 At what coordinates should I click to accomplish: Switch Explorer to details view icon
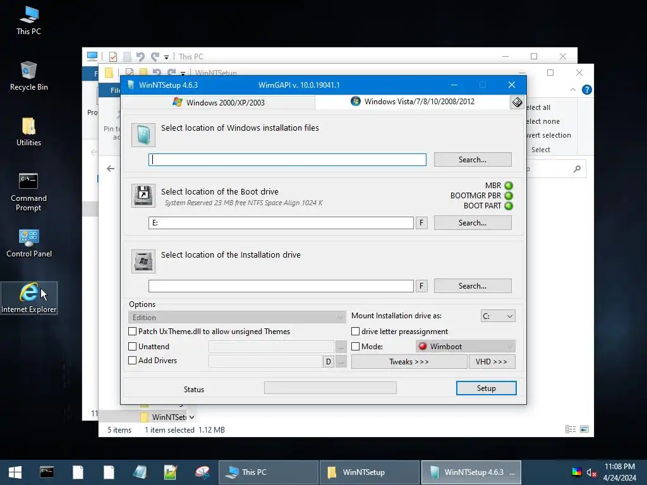tap(571, 429)
